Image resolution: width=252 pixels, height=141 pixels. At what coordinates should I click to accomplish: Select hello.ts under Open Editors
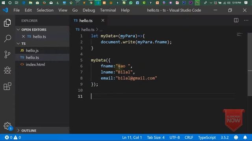pyautogui.click(x=43, y=36)
